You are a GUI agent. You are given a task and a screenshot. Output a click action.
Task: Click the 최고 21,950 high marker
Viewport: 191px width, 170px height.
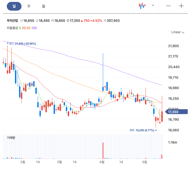point(21,44)
